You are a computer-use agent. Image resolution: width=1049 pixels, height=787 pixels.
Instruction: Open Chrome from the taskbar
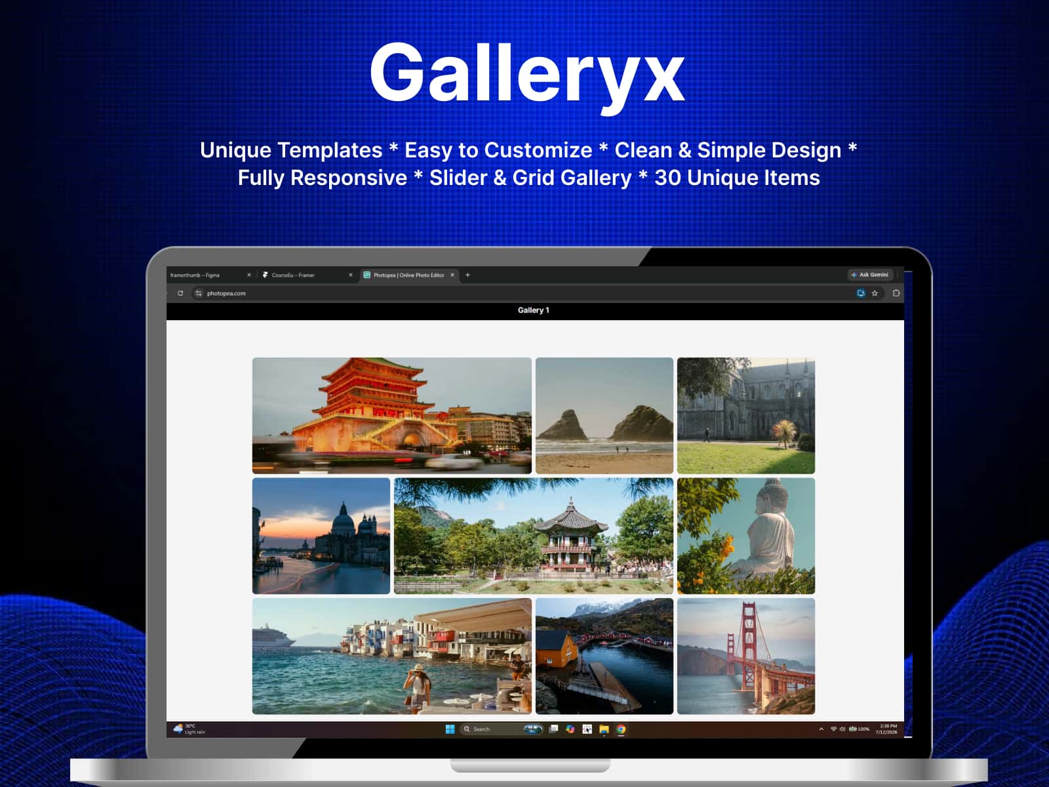click(621, 729)
